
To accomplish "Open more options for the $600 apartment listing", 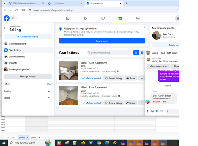I will pos(141,103).
